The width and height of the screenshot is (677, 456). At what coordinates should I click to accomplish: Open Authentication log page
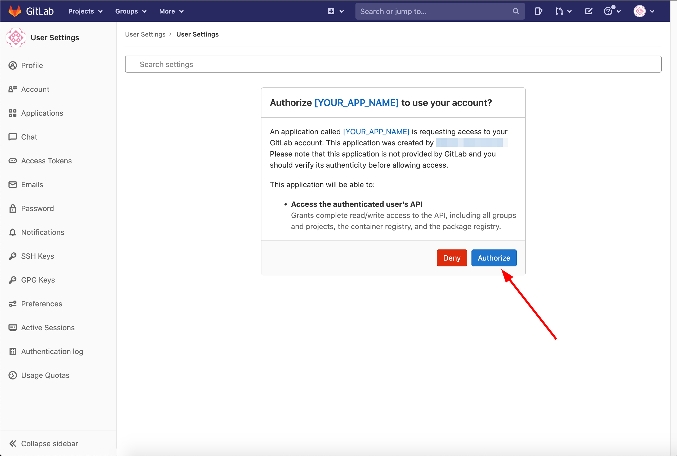52,352
